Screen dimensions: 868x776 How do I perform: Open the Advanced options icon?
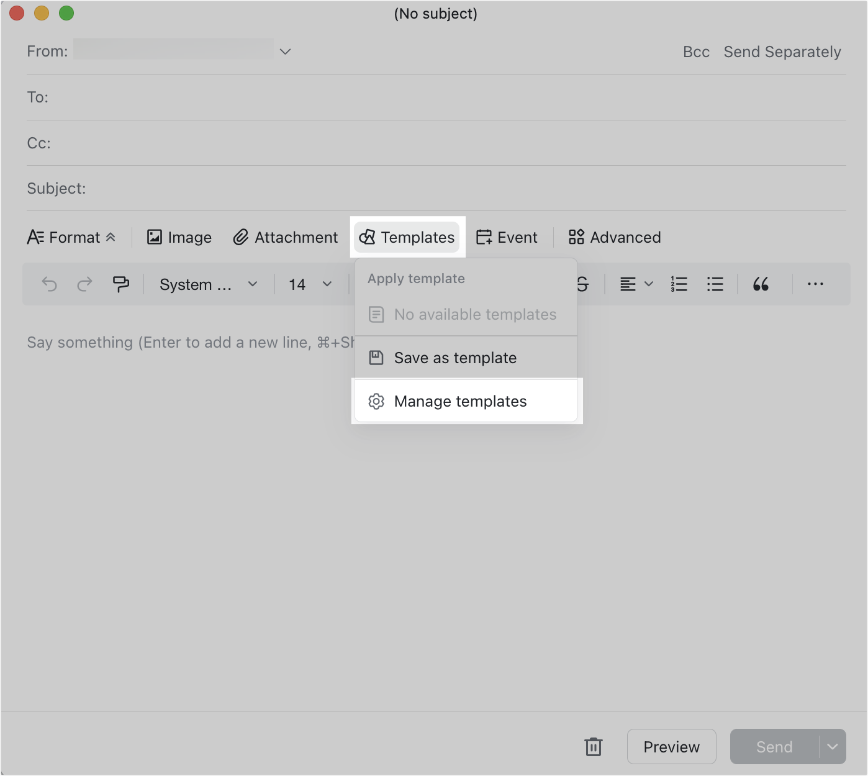(x=575, y=237)
